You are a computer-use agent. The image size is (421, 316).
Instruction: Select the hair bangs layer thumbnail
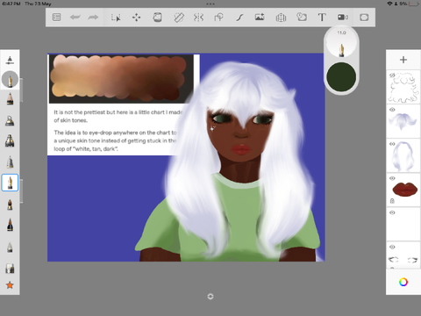tap(403, 121)
